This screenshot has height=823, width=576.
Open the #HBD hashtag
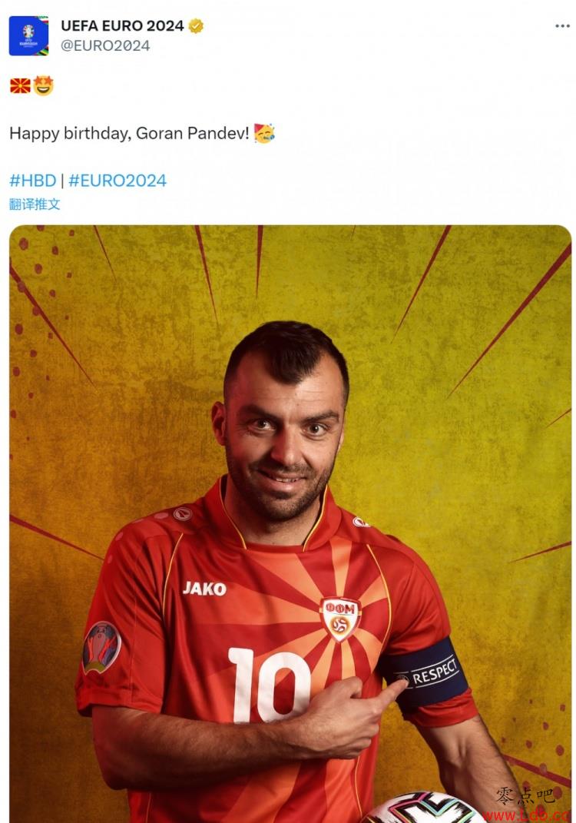[32, 181]
